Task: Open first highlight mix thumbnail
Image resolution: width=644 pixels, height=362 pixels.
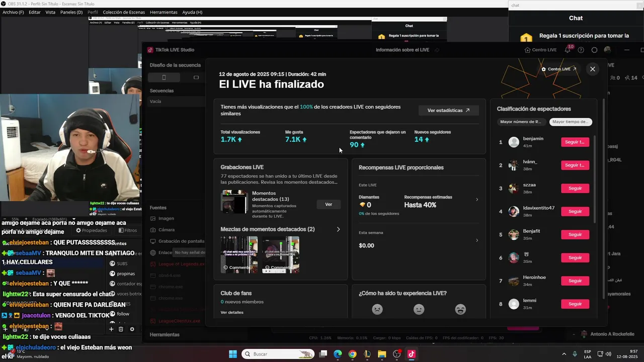Action: (x=239, y=255)
